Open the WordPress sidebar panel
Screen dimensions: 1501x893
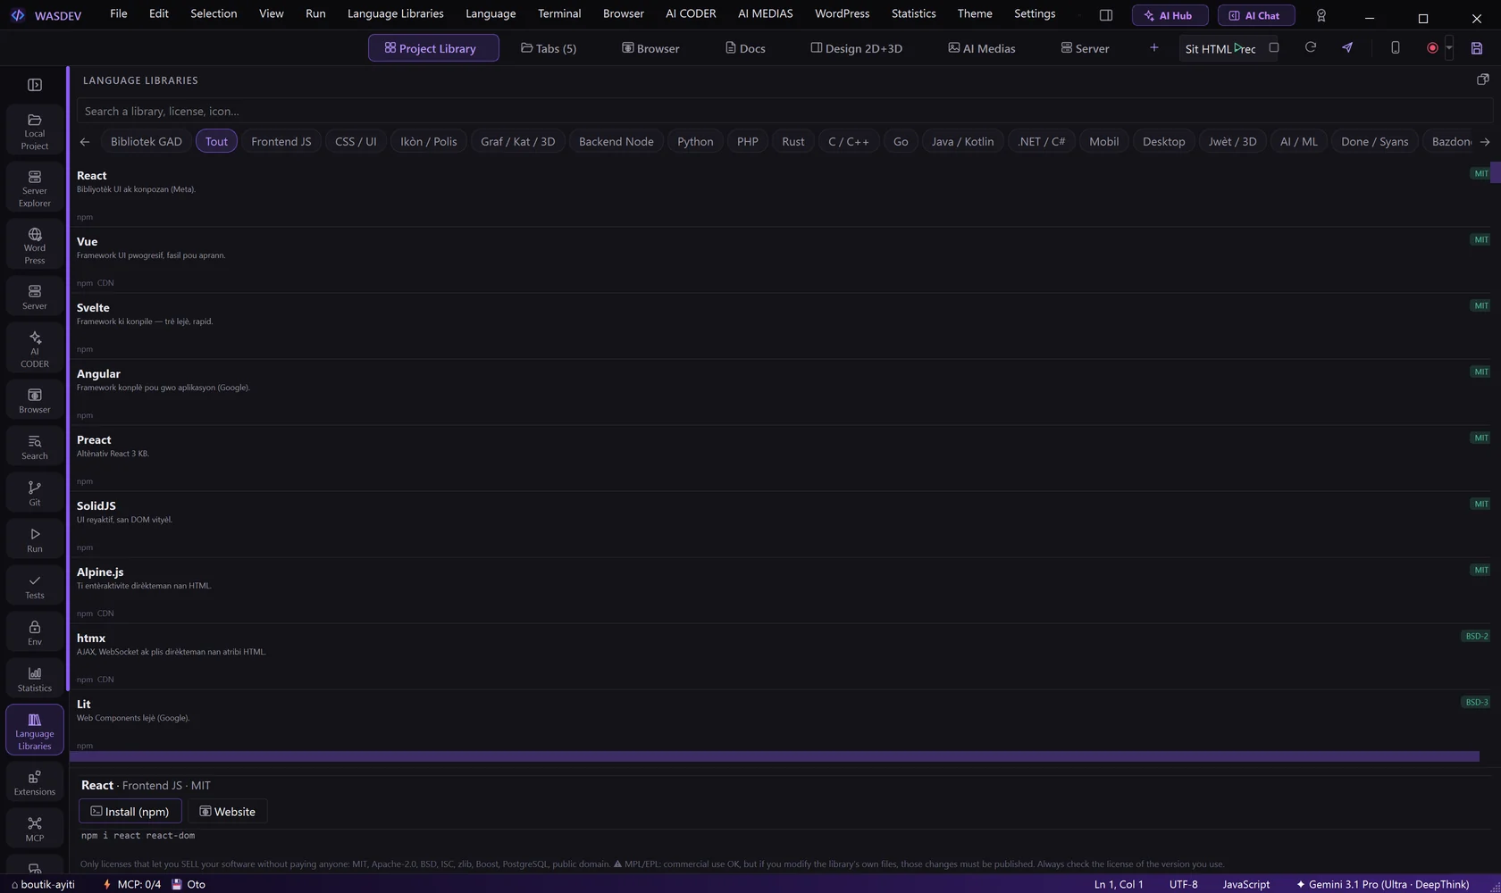35,246
